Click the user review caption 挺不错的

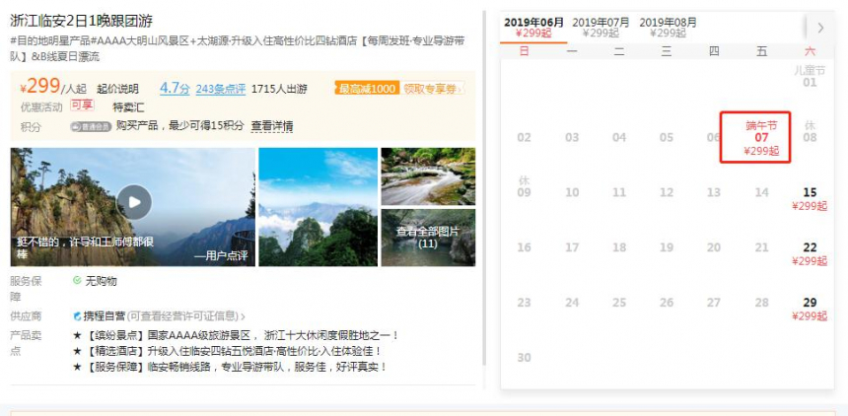(85, 247)
